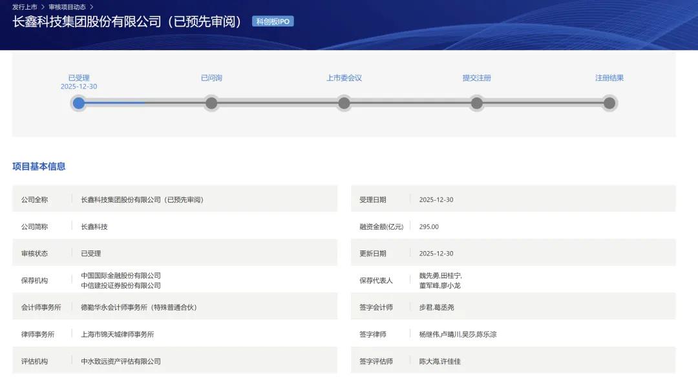
Task: Select the 已受理 blue progress node
Action: tap(79, 103)
